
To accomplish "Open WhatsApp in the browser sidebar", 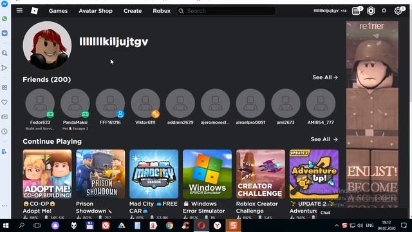I will (x=5, y=19).
